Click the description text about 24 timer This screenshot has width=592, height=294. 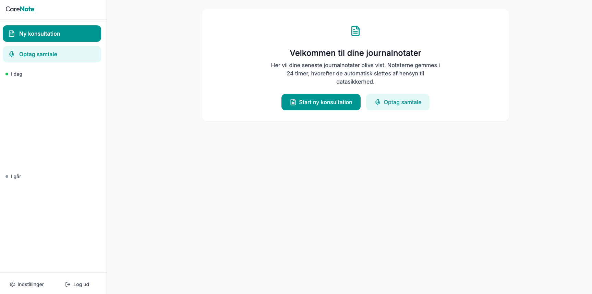pyautogui.click(x=355, y=73)
